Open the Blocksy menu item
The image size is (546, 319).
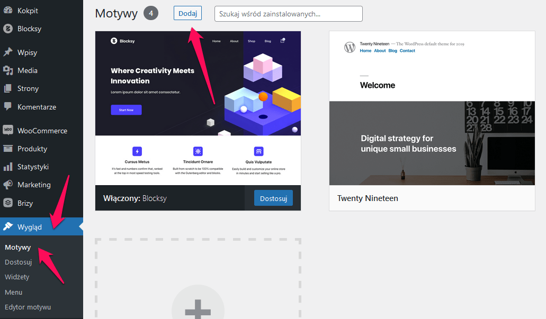tap(29, 29)
